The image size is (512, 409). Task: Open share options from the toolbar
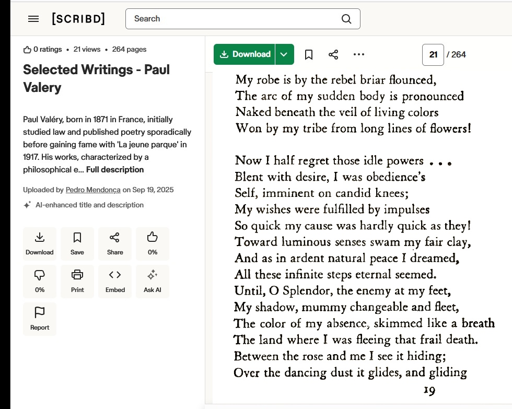tap(333, 54)
